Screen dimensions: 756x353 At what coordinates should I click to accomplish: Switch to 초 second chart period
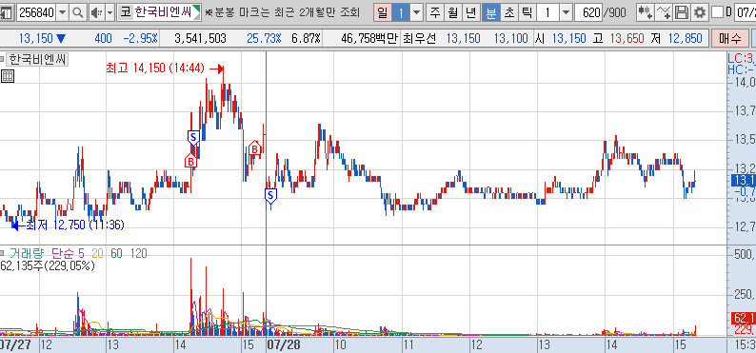click(508, 12)
